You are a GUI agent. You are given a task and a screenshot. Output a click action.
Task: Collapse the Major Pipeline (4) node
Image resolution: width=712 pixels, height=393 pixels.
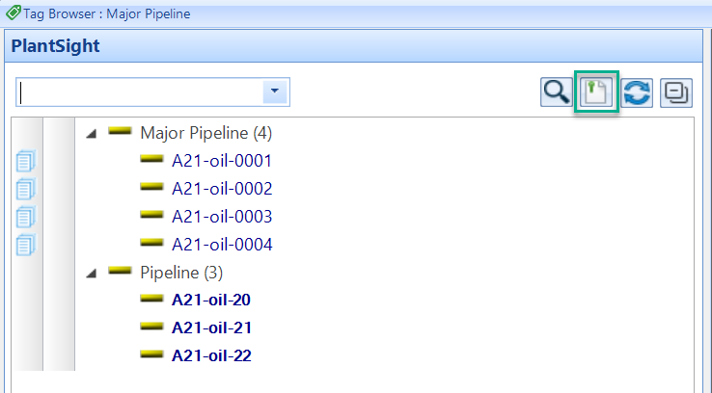pyautogui.click(x=92, y=134)
